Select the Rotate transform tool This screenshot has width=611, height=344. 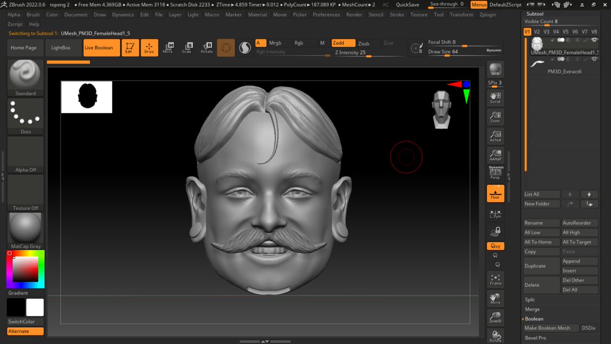pyautogui.click(x=207, y=48)
